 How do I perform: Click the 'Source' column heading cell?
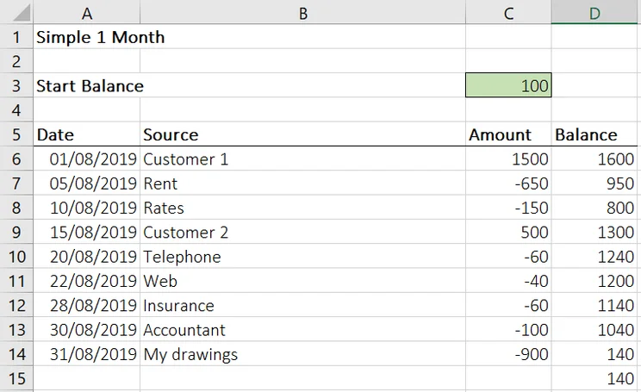click(302, 134)
